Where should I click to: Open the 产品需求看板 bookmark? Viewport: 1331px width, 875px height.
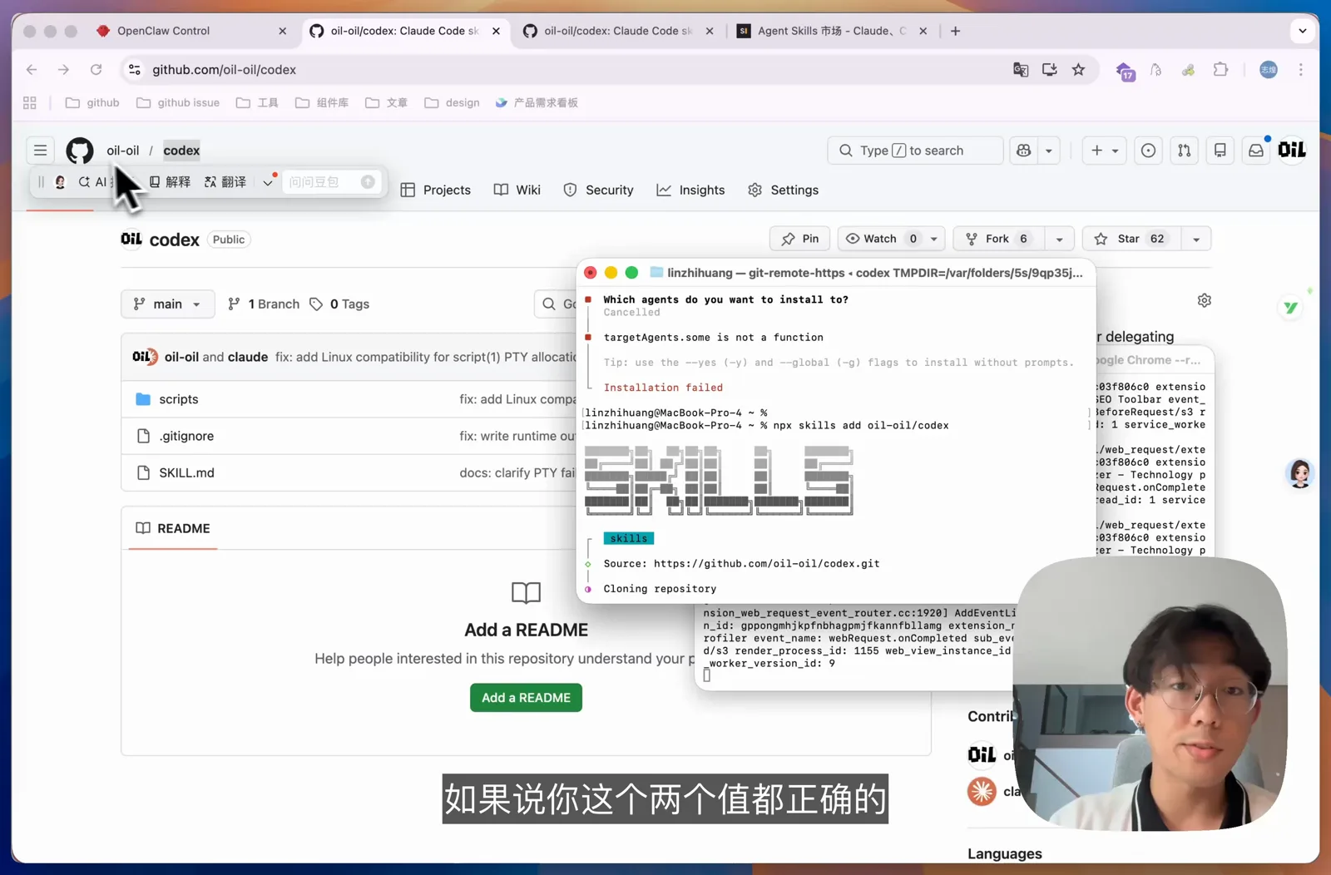pyautogui.click(x=537, y=102)
